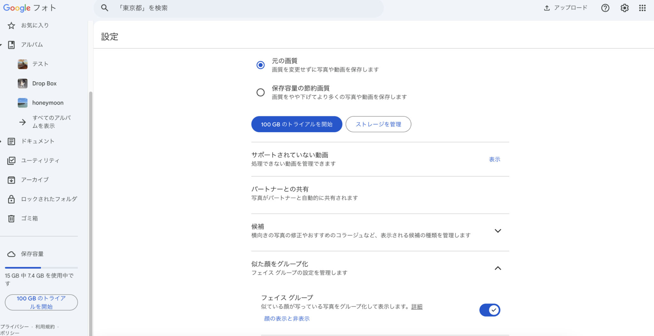Click the trash bin icon in sidebar

pos(11,218)
